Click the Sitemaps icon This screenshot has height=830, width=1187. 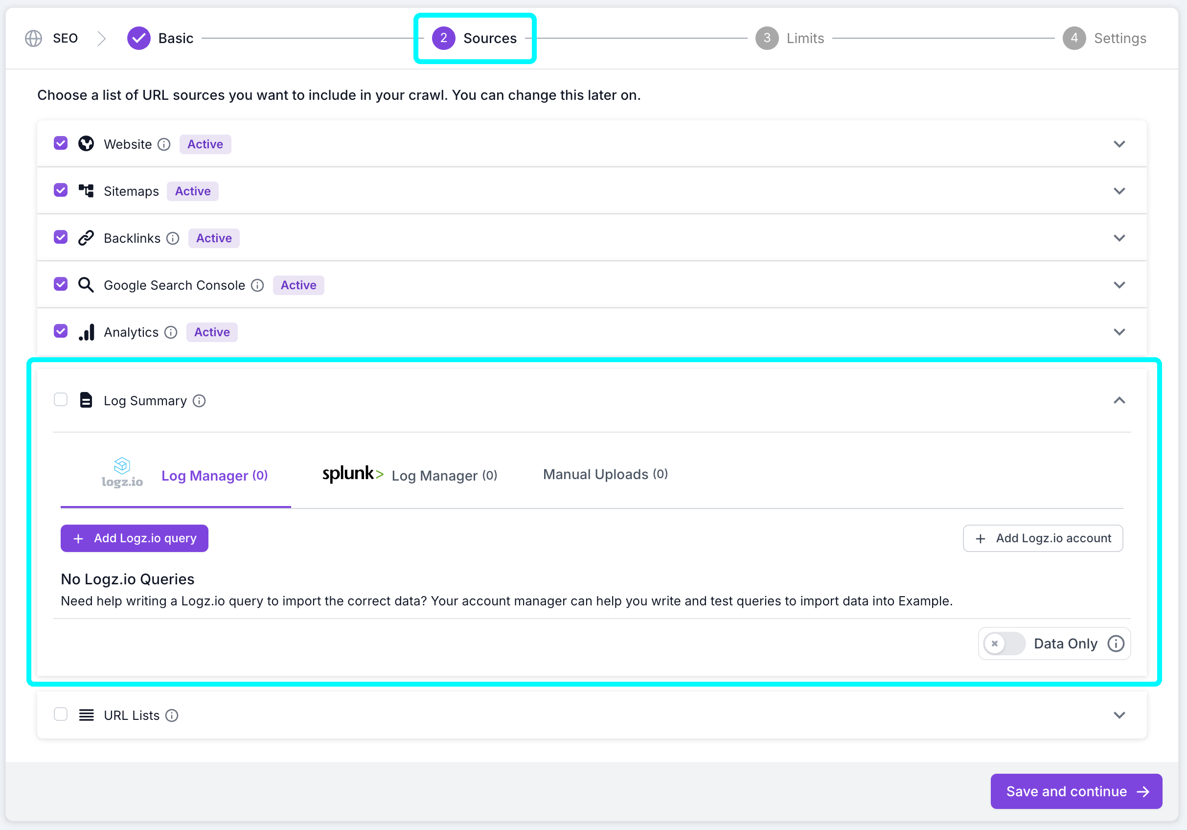pyautogui.click(x=86, y=190)
